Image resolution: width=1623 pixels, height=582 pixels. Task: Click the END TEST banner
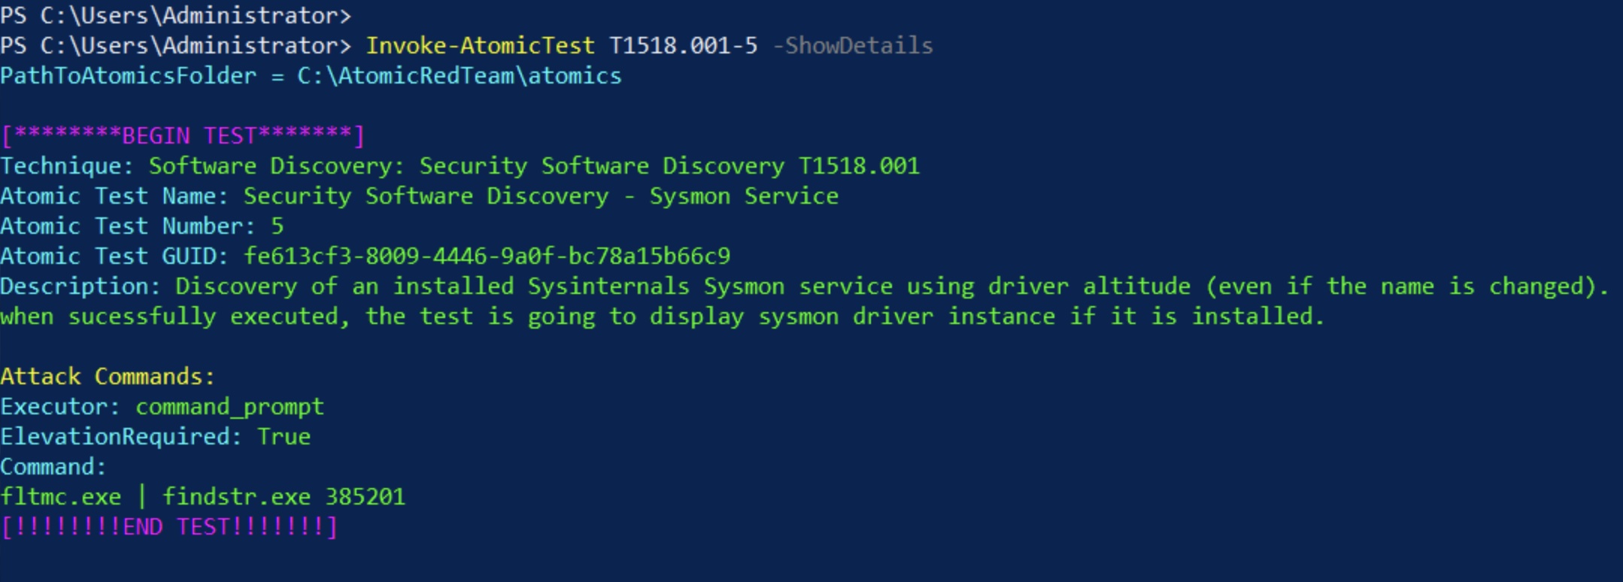pos(169,527)
